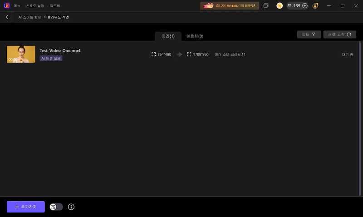The height and width of the screenshot is (217, 363).
Task: Open the info circle icon
Action: pyautogui.click(x=71, y=207)
